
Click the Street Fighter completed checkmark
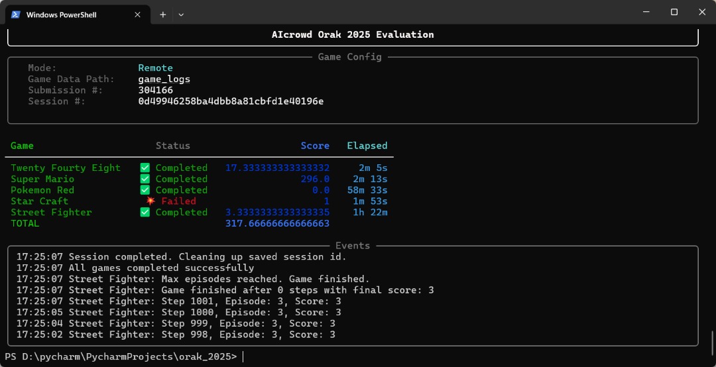tap(145, 212)
